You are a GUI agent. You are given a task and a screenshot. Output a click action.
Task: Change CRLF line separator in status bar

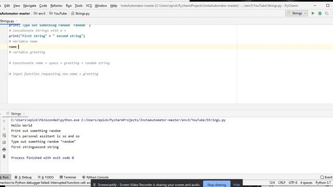282,182
